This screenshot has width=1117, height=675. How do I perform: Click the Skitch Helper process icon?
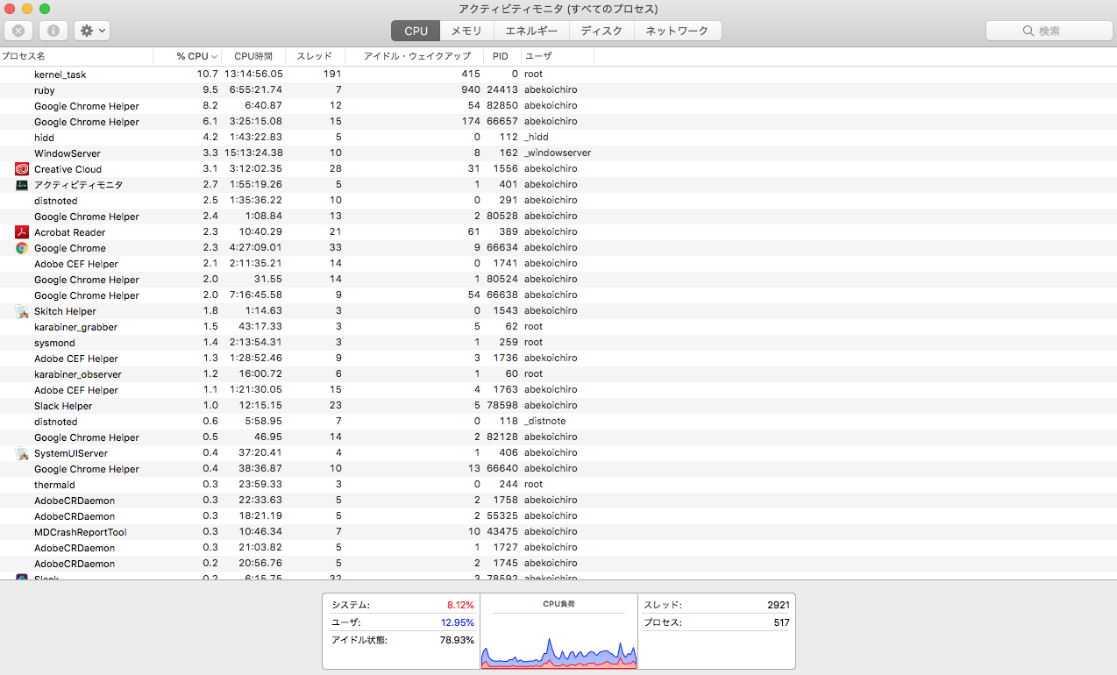coord(22,311)
